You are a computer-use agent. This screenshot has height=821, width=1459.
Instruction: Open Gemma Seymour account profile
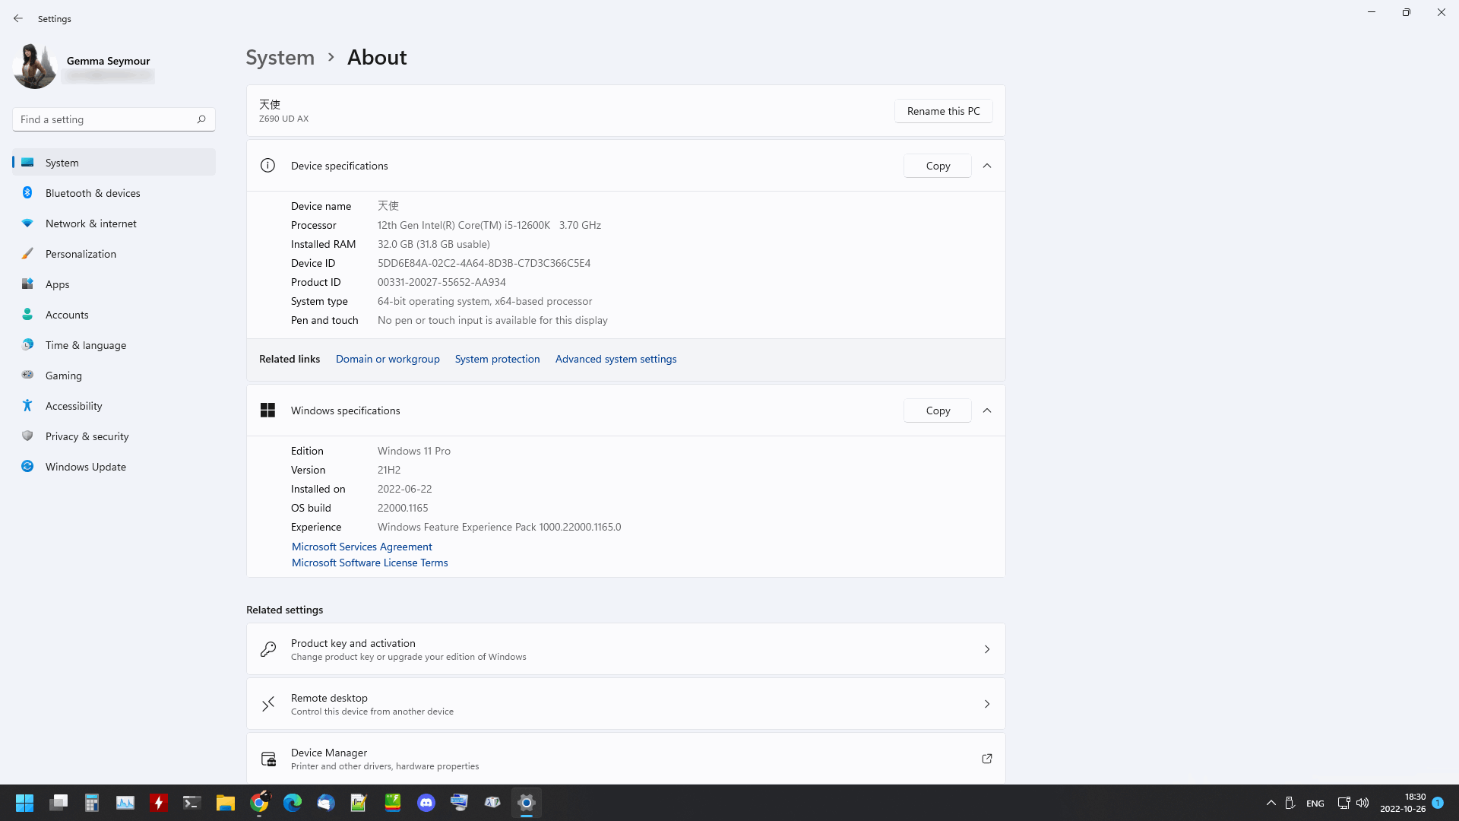82,67
